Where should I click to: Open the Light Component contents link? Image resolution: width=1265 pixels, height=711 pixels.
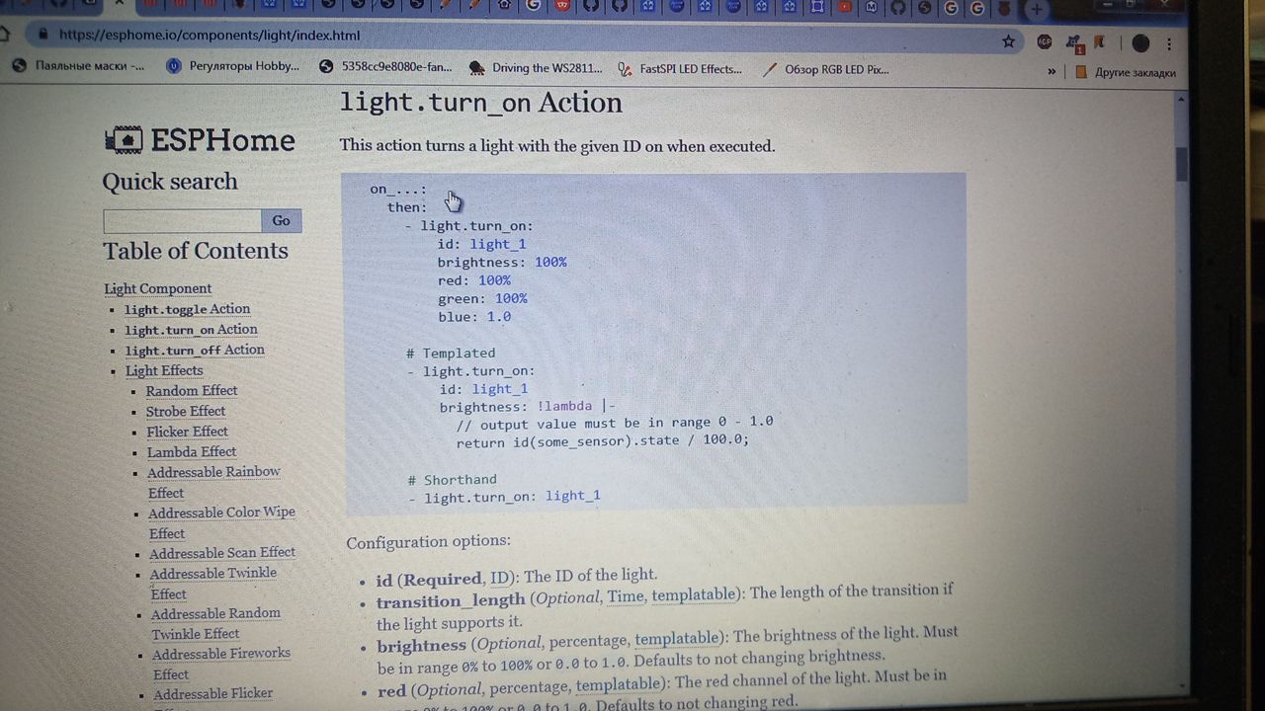coord(157,288)
